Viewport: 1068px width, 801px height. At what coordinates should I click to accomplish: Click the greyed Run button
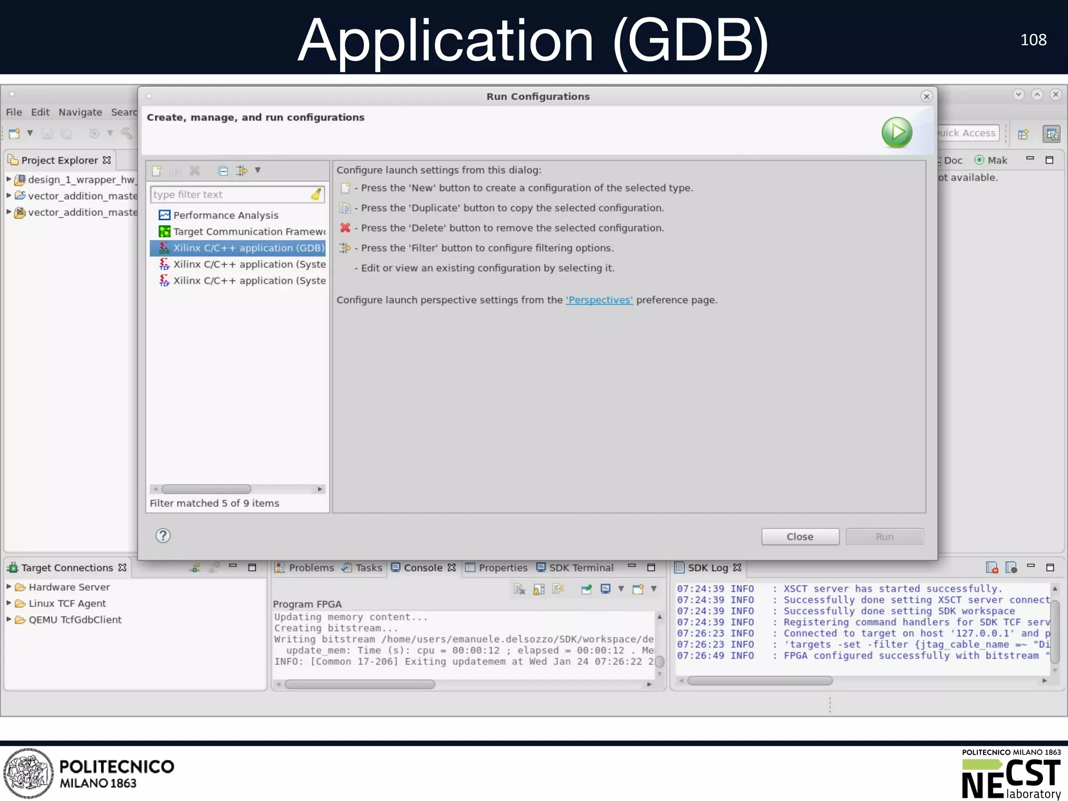[x=884, y=537]
